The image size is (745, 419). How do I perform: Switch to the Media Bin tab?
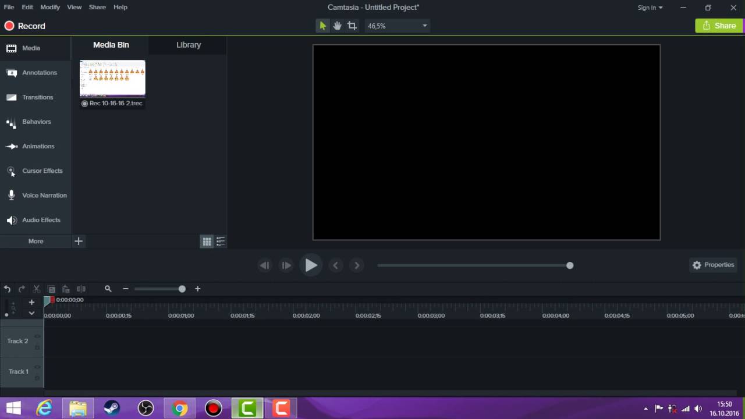(x=111, y=45)
